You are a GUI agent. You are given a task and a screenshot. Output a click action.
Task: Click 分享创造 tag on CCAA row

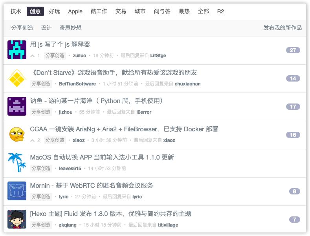(x=55, y=140)
